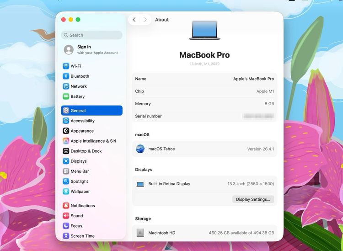Open Spotlight magnifier icon
The width and height of the screenshot is (343, 251).
click(66, 181)
